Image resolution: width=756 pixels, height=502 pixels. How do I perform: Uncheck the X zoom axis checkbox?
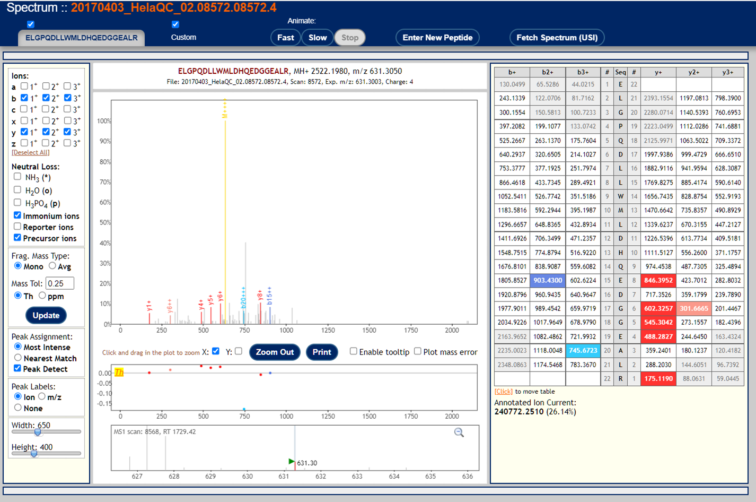point(216,351)
